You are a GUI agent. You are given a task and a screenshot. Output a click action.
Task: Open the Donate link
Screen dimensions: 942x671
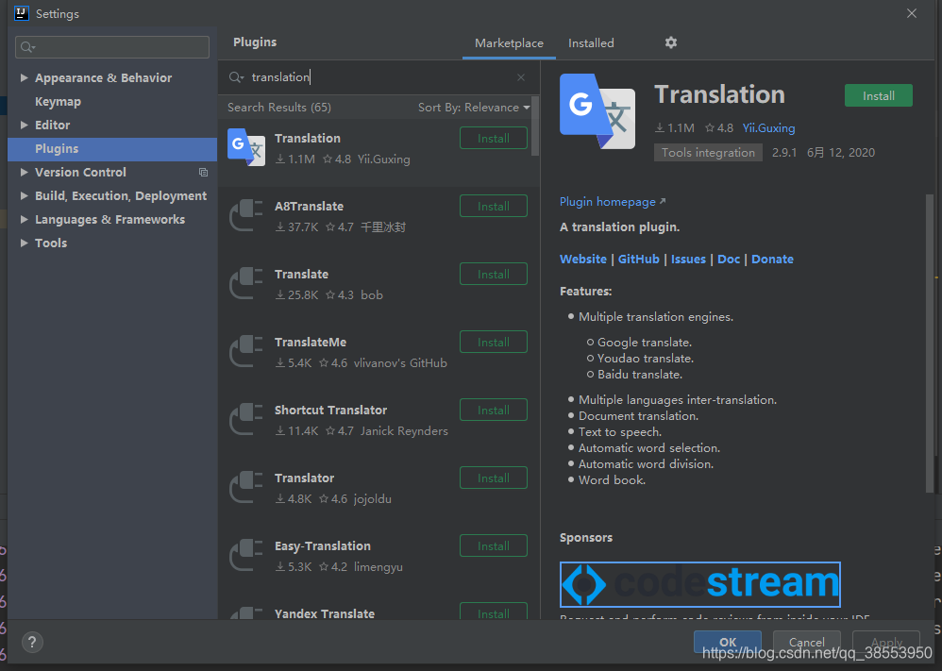772,259
